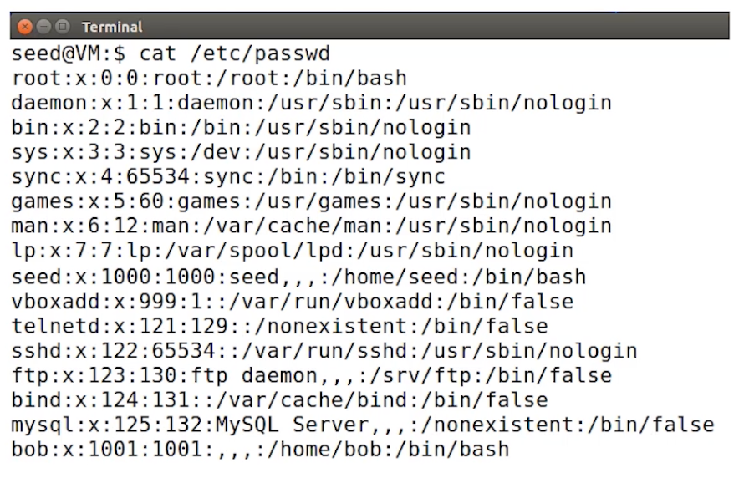Click the bin user entry line
749x478 pixels.
tap(242, 128)
